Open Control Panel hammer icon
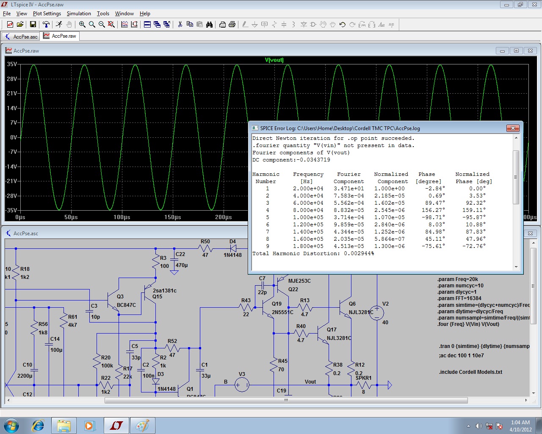This screenshot has width=542, height=434. coord(46,25)
